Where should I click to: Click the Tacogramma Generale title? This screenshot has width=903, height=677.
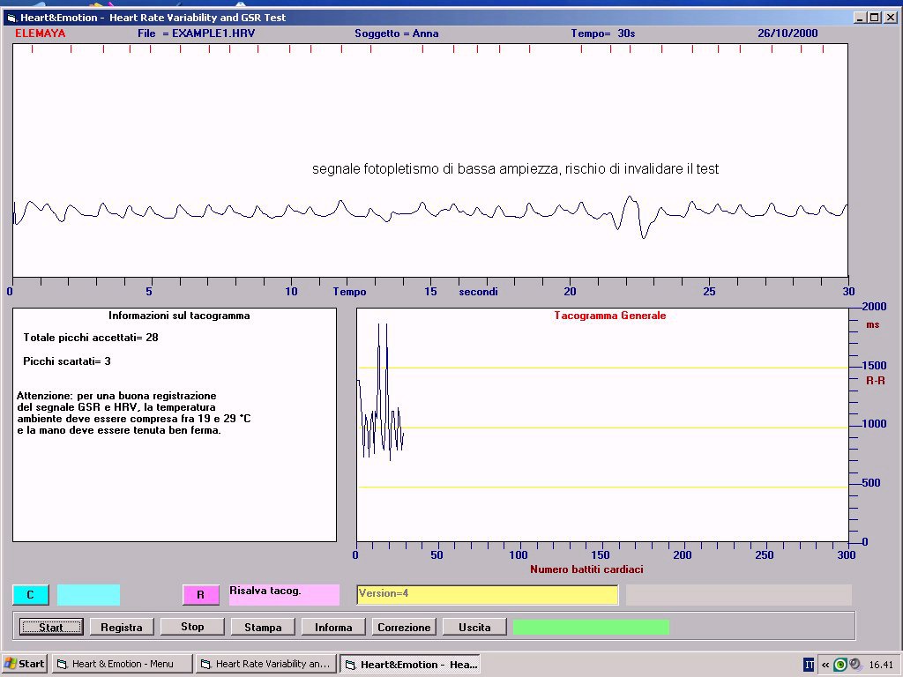(x=610, y=316)
